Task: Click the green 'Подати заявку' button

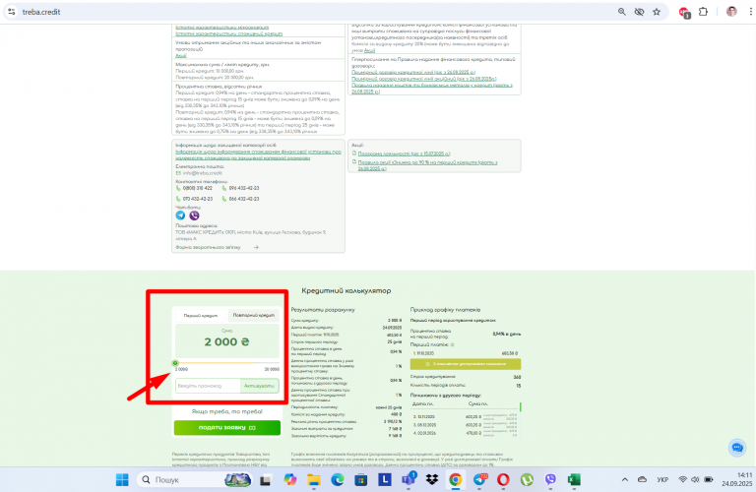Action: pyautogui.click(x=227, y=428)
